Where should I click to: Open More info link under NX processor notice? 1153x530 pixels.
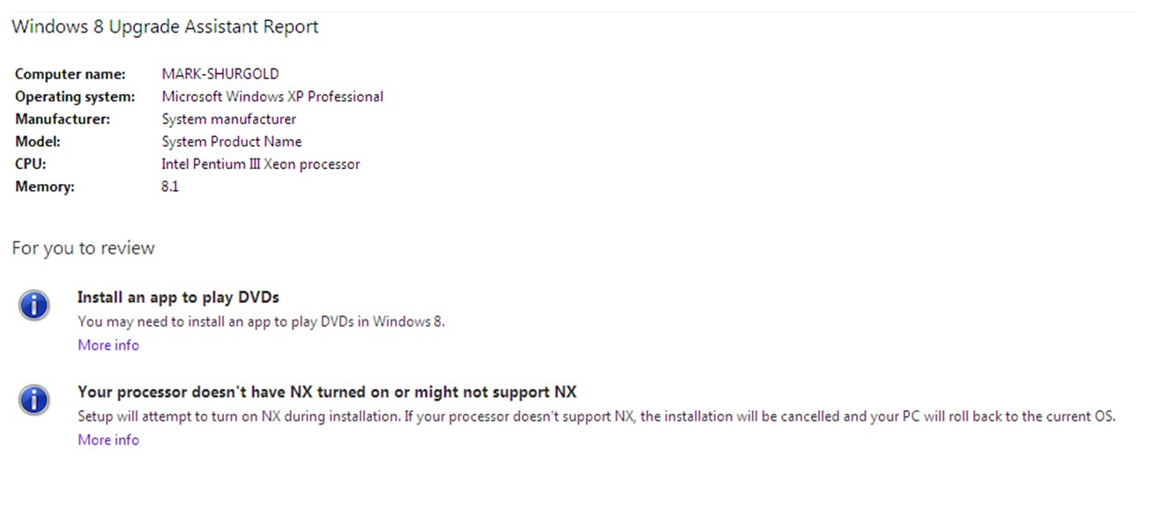click(x=108, y=439)
